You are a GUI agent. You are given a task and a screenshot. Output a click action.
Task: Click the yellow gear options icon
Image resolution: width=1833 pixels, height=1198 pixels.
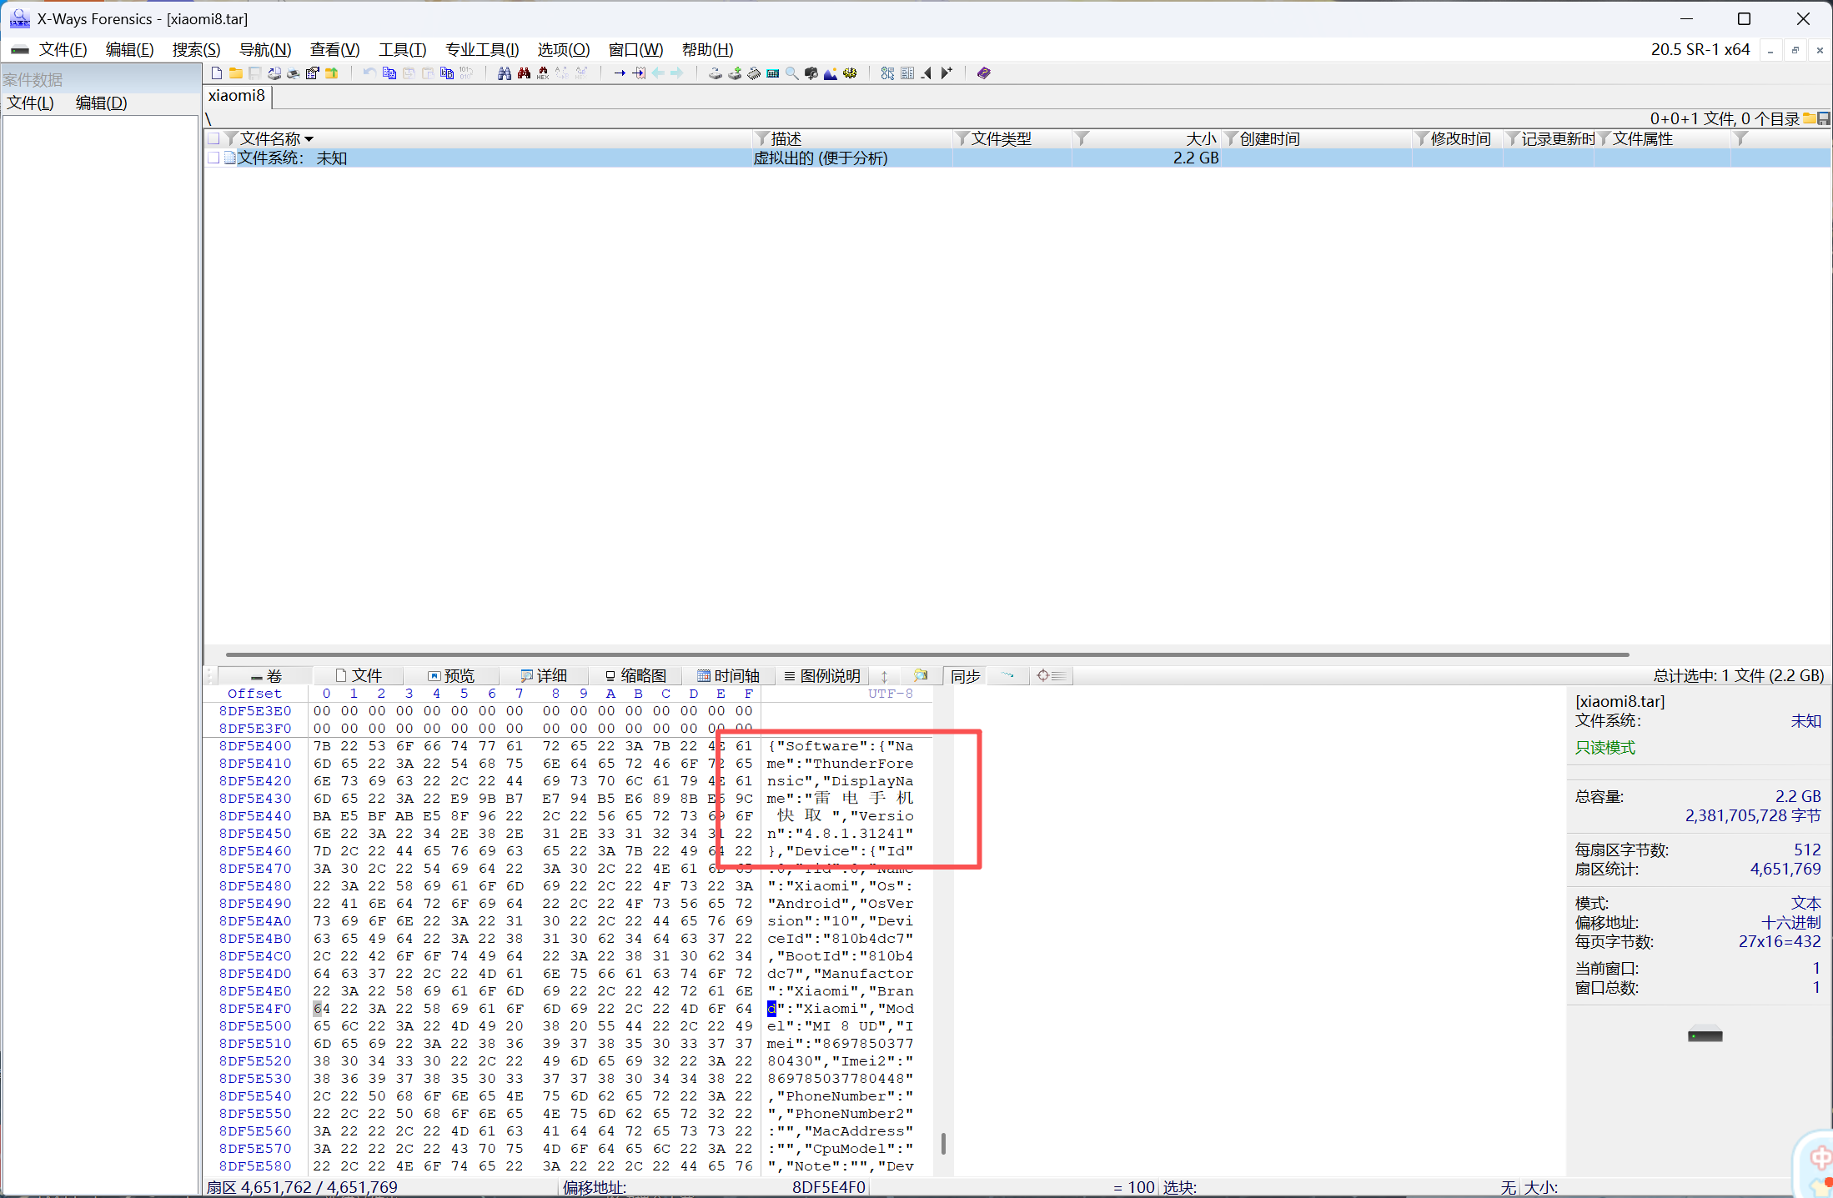click(850, 73)
